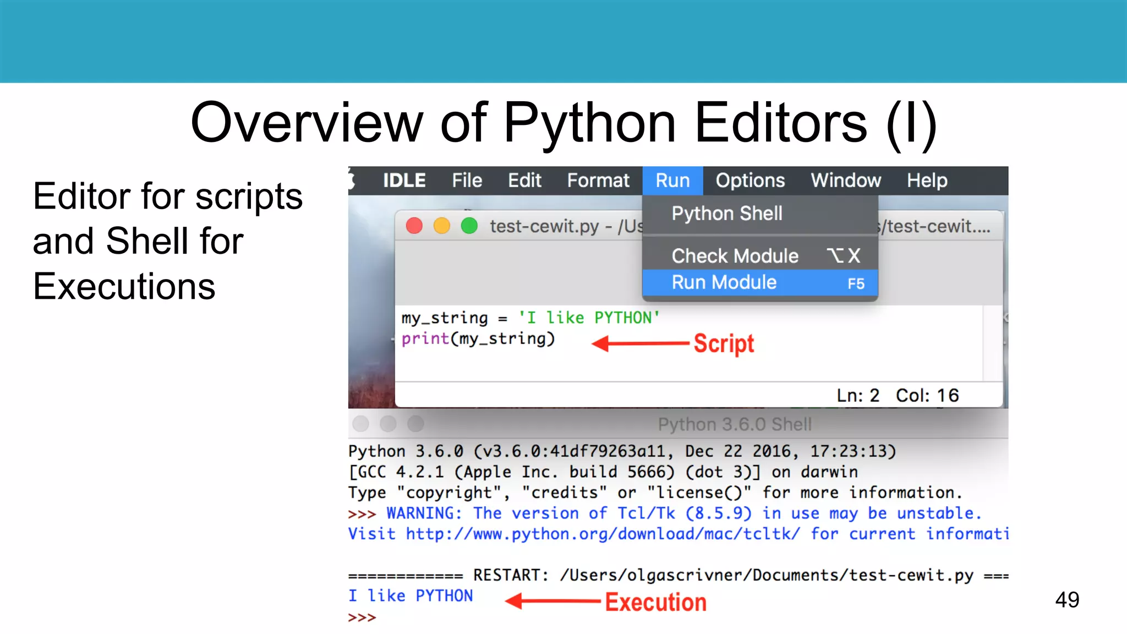Click the third gray Shell window dot
This screenshot has width=1127, height=634.
tap(416, 424)
